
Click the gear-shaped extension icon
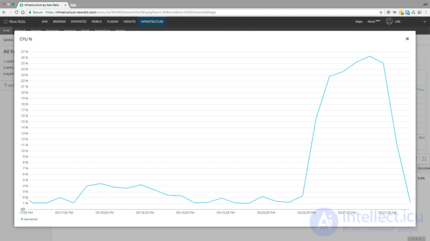tap(388, 12)
